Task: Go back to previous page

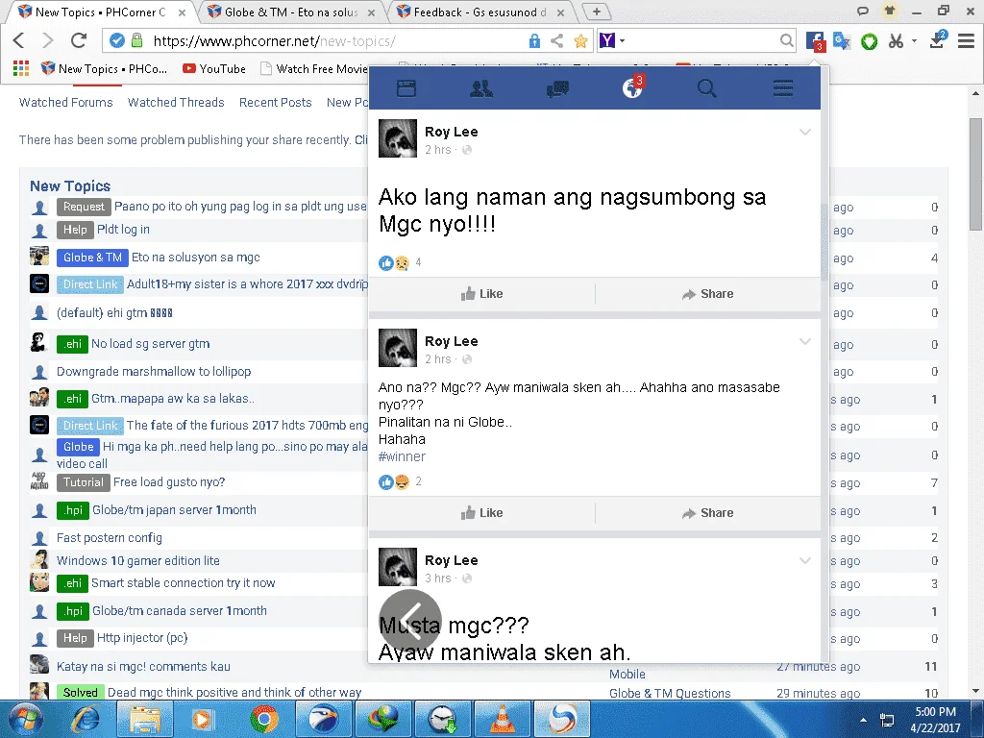Action: 19,40
